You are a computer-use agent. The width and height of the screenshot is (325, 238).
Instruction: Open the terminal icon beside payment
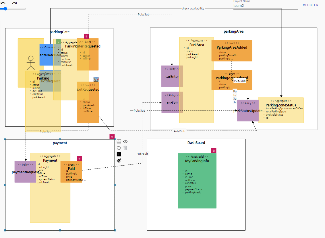119,154
